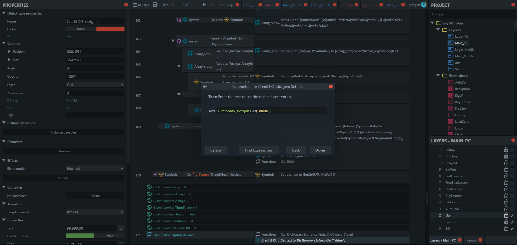This screenshot has width=517, height=245.
Task: Collapse the Event sheets folder
Action: click(438, 75)
